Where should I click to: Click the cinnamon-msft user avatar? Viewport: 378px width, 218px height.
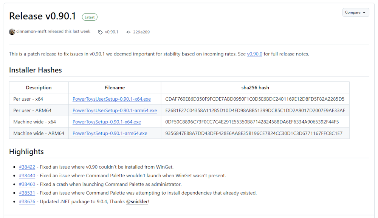pyautogui.click(x=12, y=32)
